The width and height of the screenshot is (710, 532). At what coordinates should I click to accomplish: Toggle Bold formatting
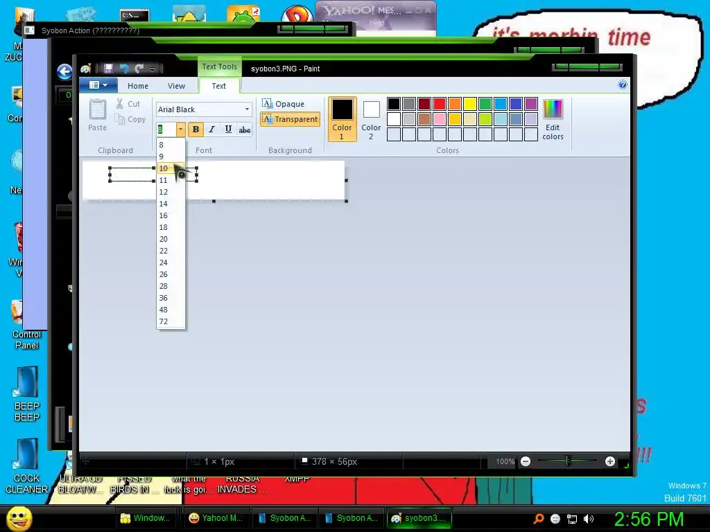(x=196, y=130)
